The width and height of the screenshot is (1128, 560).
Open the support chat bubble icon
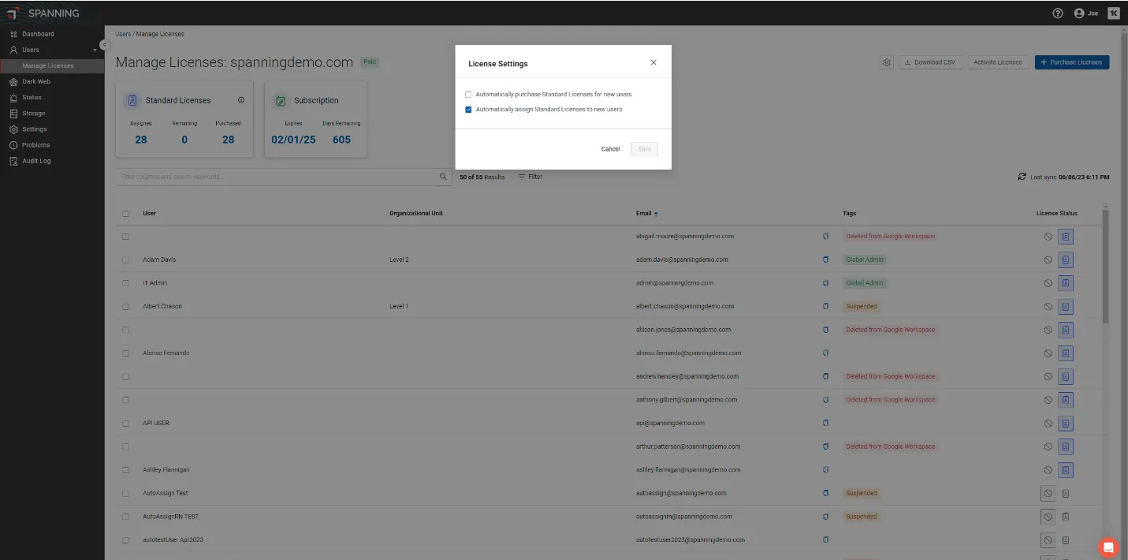coord(1108,547)
